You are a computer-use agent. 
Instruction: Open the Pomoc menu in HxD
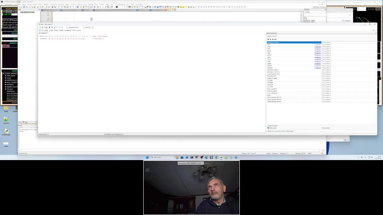coord(79,30)
